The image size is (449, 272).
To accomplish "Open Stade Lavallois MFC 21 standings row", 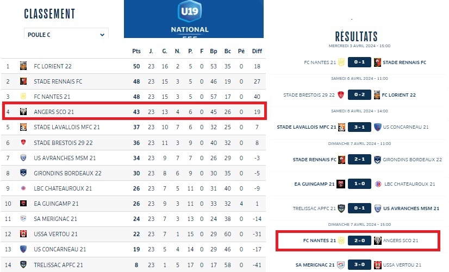I will click(66, 128).
